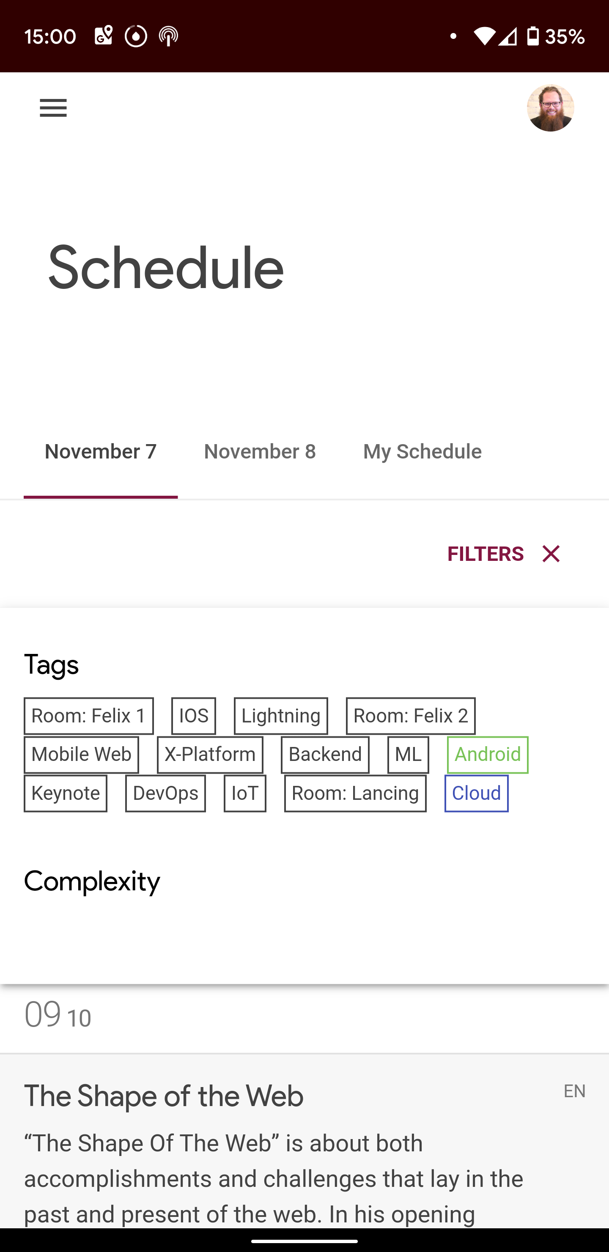This screenshot has width=609, height=1252.
Task: Disable the Android tag filter
Action: (x=487, y=754)
